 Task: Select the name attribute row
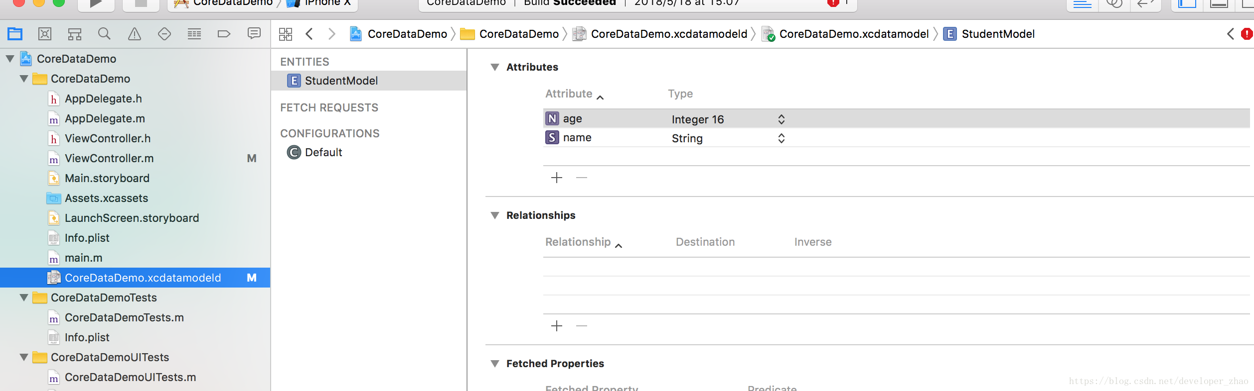point(896,138)
